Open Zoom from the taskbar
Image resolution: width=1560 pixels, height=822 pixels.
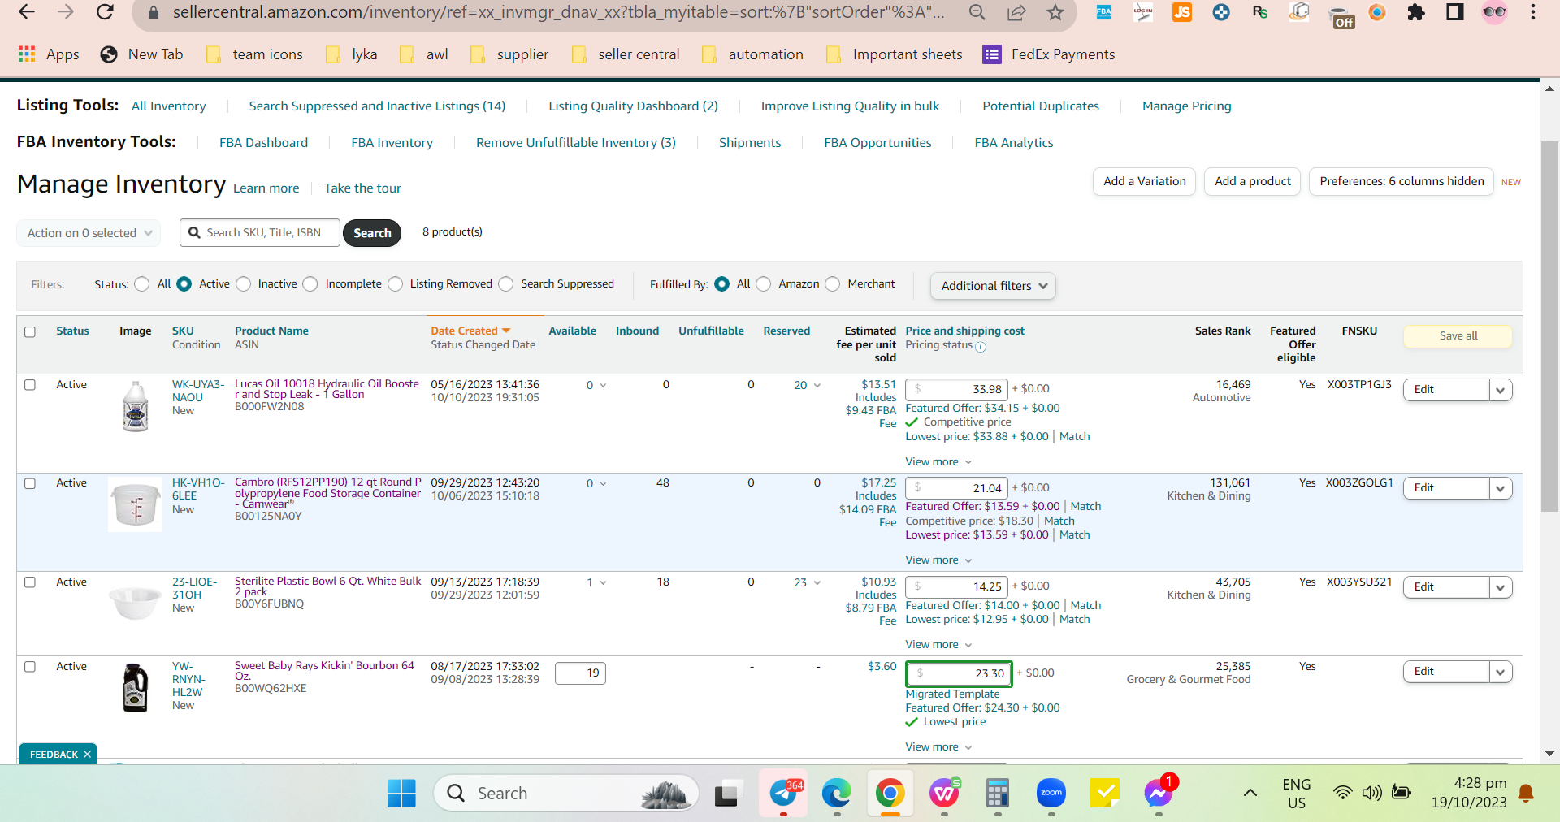pyautogui.click(x=1051, y=794)
